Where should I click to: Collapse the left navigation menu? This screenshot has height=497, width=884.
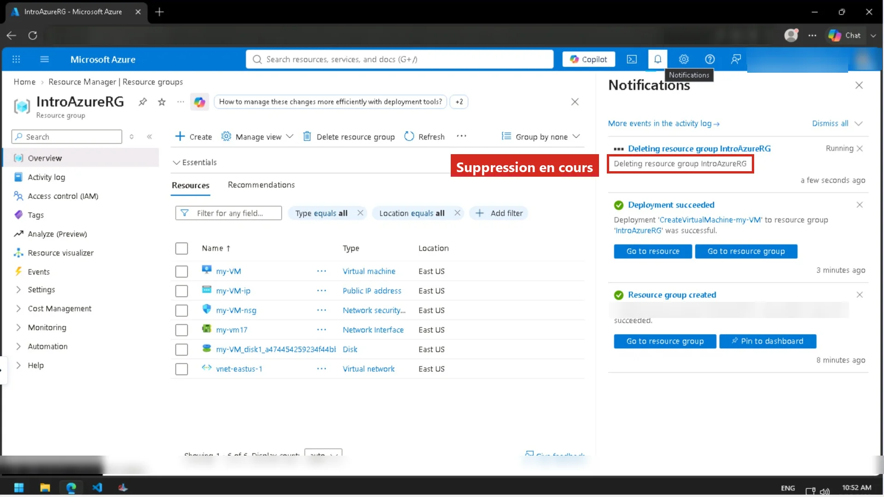click(150, 137)
